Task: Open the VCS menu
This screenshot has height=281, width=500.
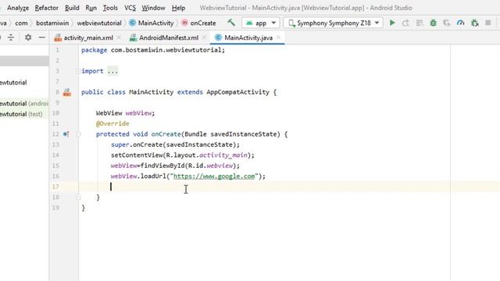Action: pyautogui.click(x=130, y=8)
